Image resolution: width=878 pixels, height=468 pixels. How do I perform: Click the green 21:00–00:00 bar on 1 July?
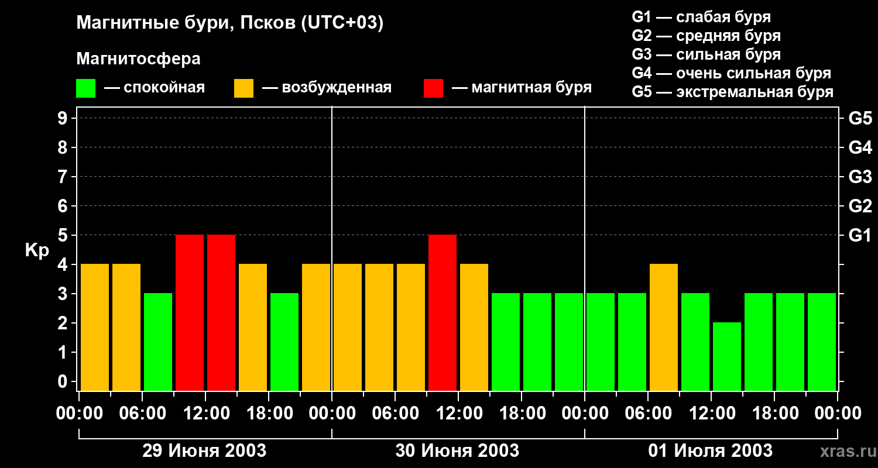click(x=822, y=342)
